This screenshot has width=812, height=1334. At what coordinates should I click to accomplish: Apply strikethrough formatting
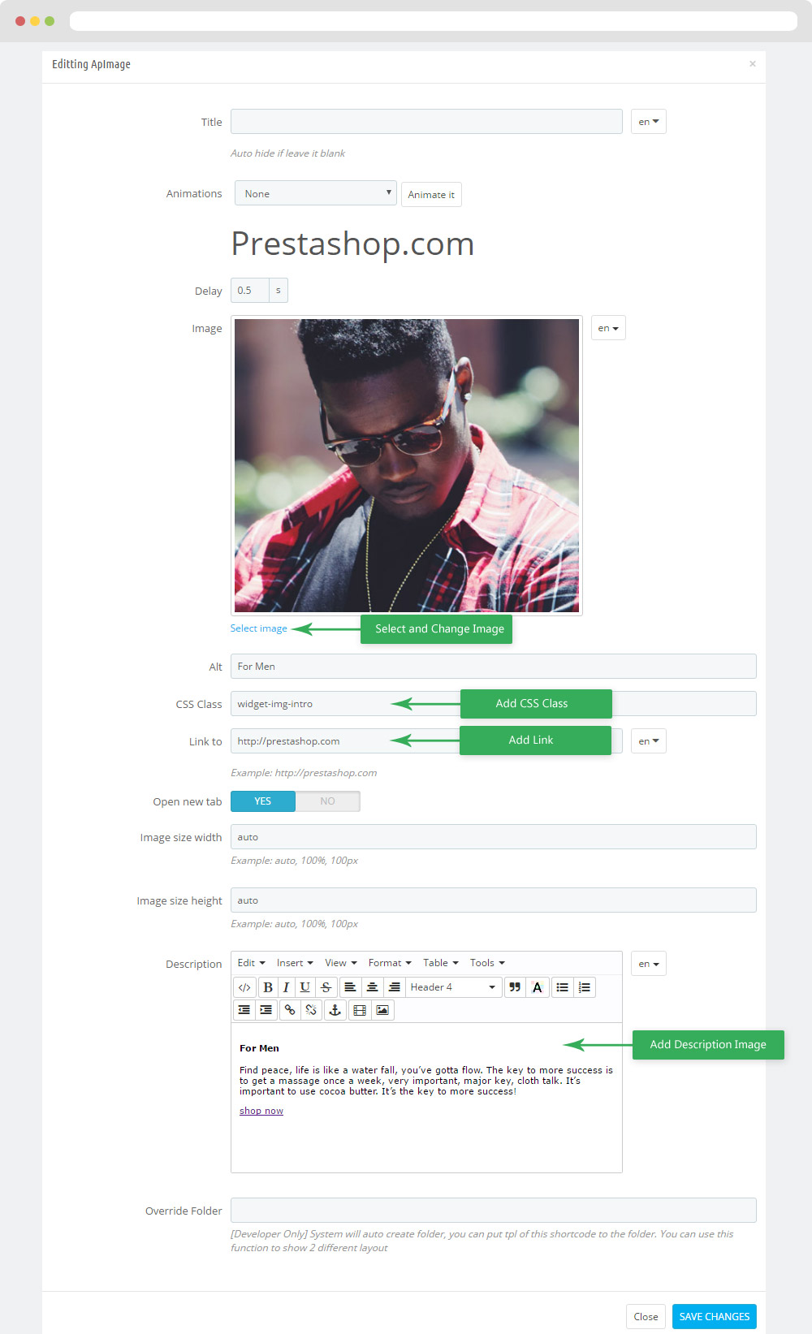pos(326,987)
